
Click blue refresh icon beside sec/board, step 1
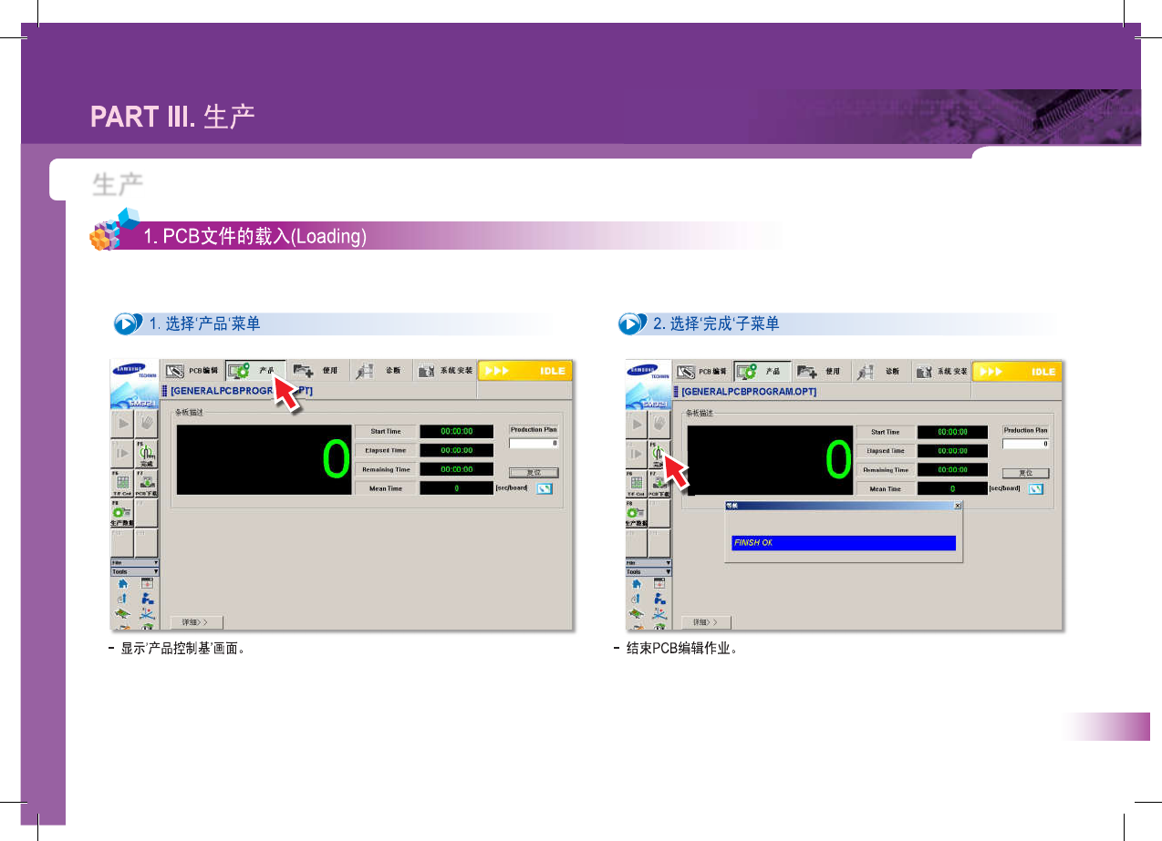tap(545, 488)
